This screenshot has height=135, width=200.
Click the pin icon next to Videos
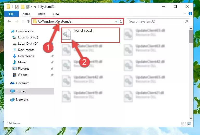52,75
